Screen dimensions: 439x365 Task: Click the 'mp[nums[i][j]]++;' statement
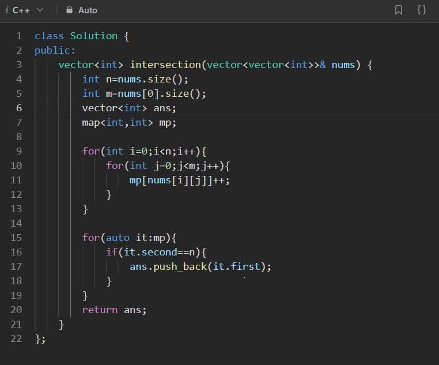(180, 180)
